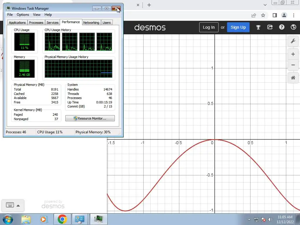Zoom in on the Desmos graph
This screenshot has width=300, height=225.
coord(293,54)
